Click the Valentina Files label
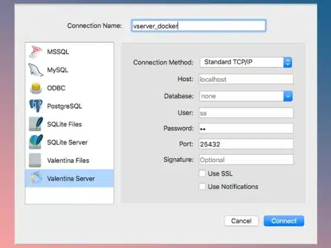This screenshot has height=248, width=331. (68, 161)
